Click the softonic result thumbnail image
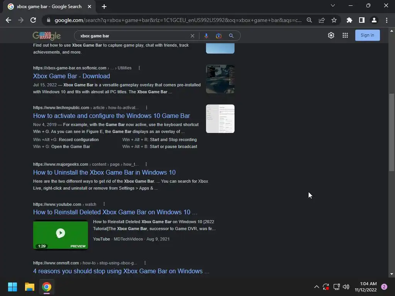 coord(220,79)
